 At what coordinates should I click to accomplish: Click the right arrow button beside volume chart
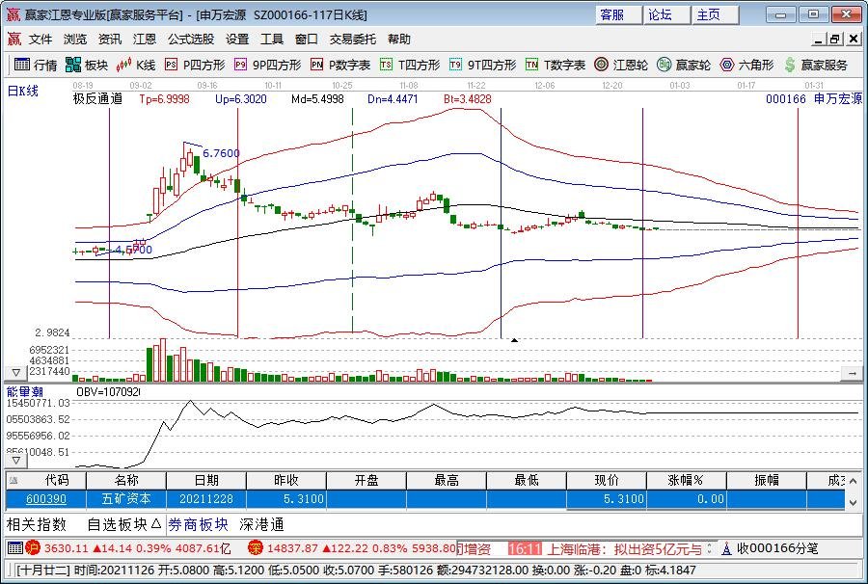point(852,374)
